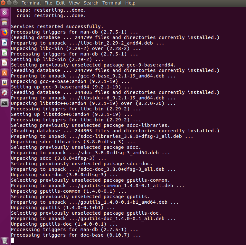Click 'Selecting previously unselected package gputils.' line
Image resolution: width=246 pixels, height=245 pixels.
click(80, 197)
